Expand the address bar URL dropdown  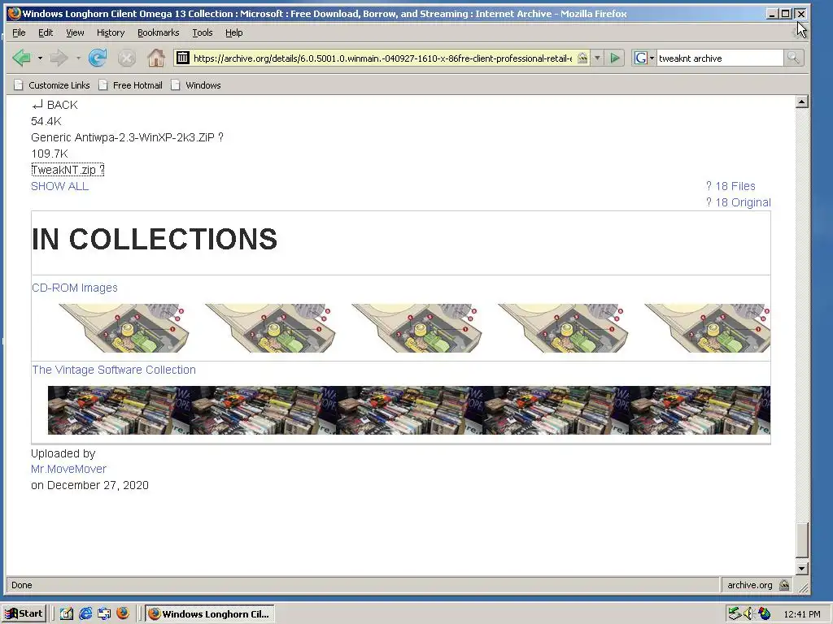[x=597, y=58]
